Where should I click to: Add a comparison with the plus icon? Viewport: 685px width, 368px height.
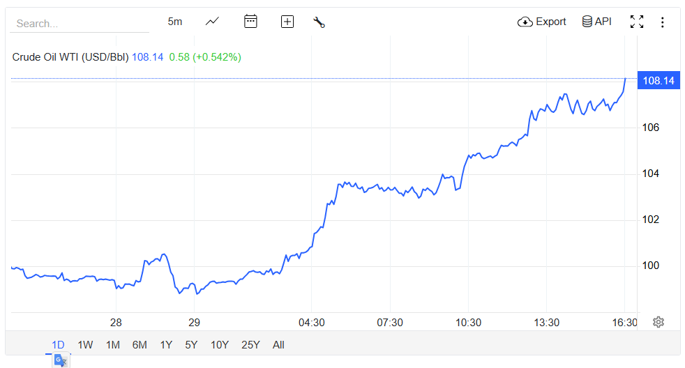pos(287,22)
